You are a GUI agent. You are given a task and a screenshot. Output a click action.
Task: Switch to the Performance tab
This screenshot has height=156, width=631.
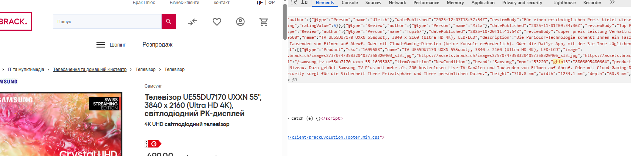click(426, 3)
